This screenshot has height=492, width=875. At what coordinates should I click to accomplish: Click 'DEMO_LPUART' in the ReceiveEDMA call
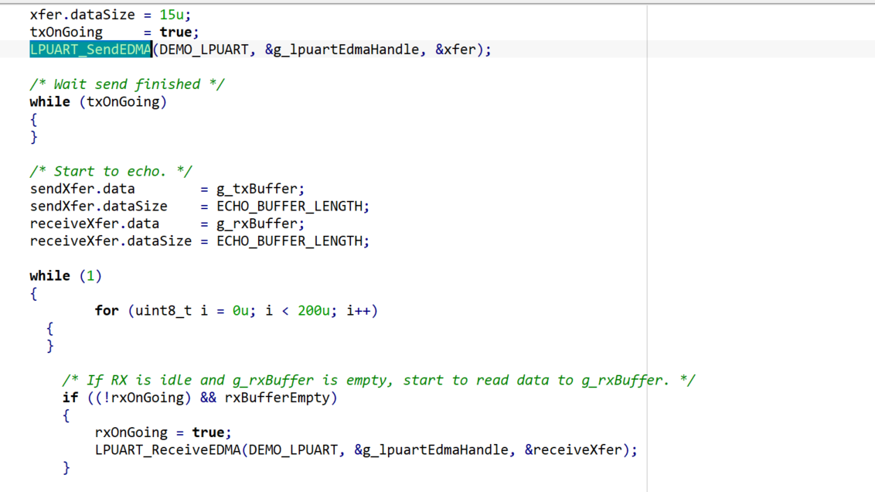point(293,449)
